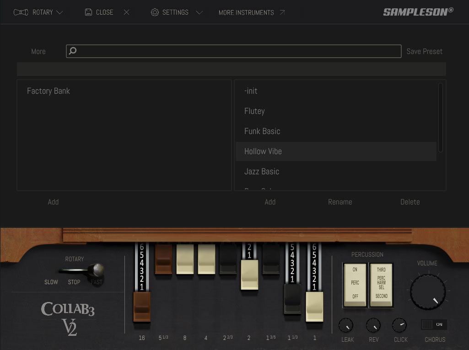The width and height of the screenshot is (469, 350).
Task: Click Add under the preset list
Action: pos(270,202)
